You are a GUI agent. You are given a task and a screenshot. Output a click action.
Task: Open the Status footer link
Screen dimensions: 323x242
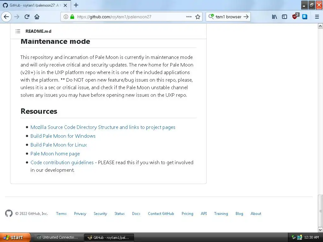click(x=120, y=214)
